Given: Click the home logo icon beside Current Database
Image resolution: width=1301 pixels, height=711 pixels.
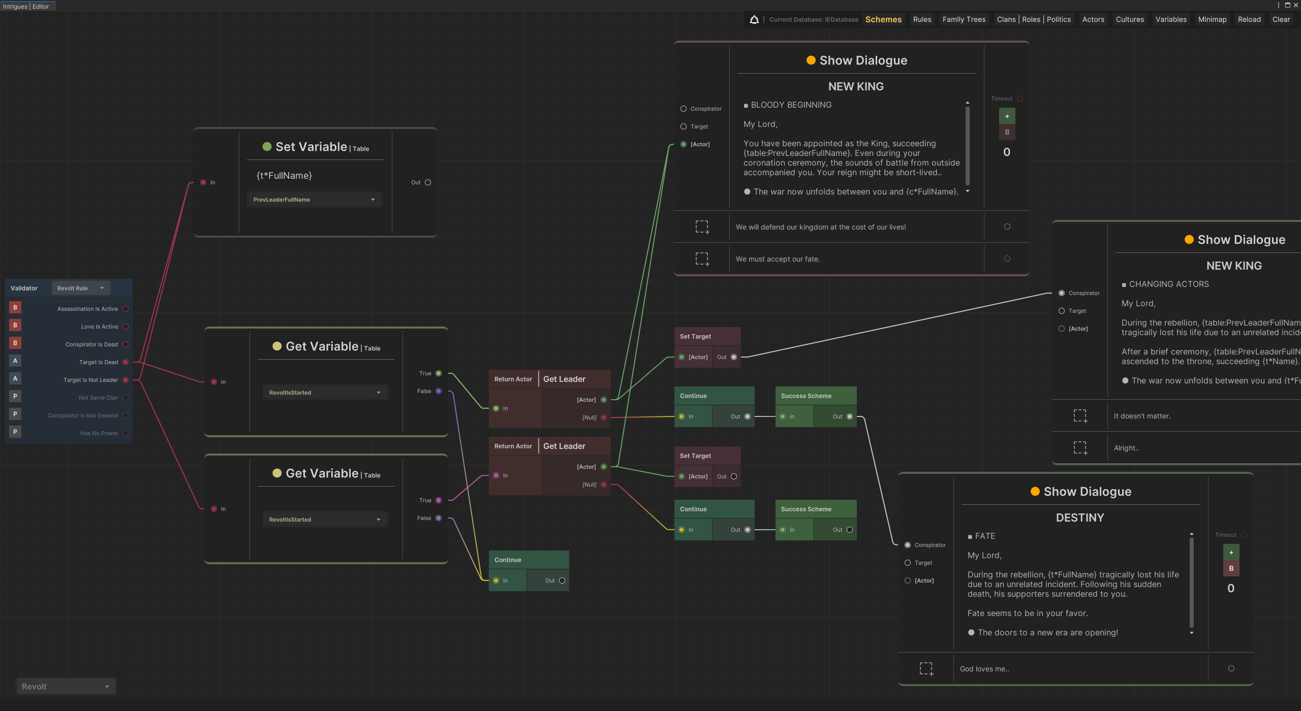Looking at the screenshot, I should click(754, 20).
